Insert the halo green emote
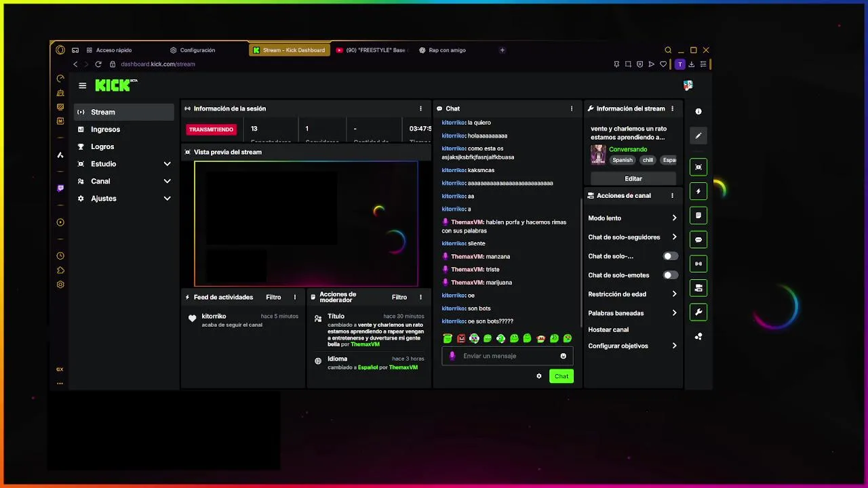 (x=448, y=338)
